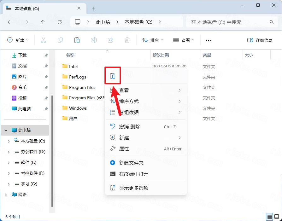This screenshot has height=221, width=282.
Task: Close the 本地磁盘 (C:) tab
Action: (79, 8)
